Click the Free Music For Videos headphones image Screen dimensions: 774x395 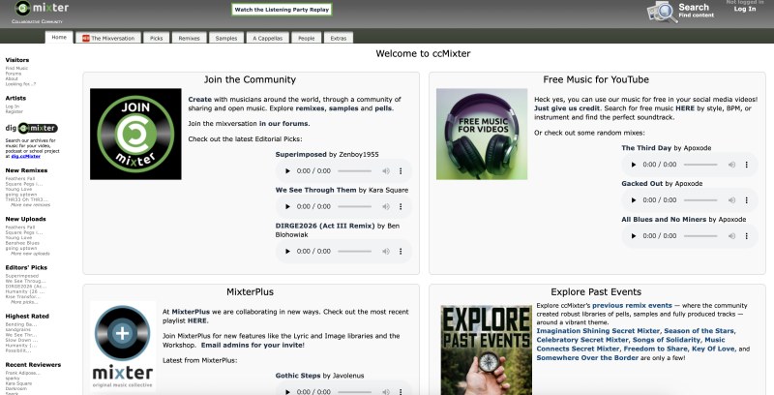pos(482,134)
